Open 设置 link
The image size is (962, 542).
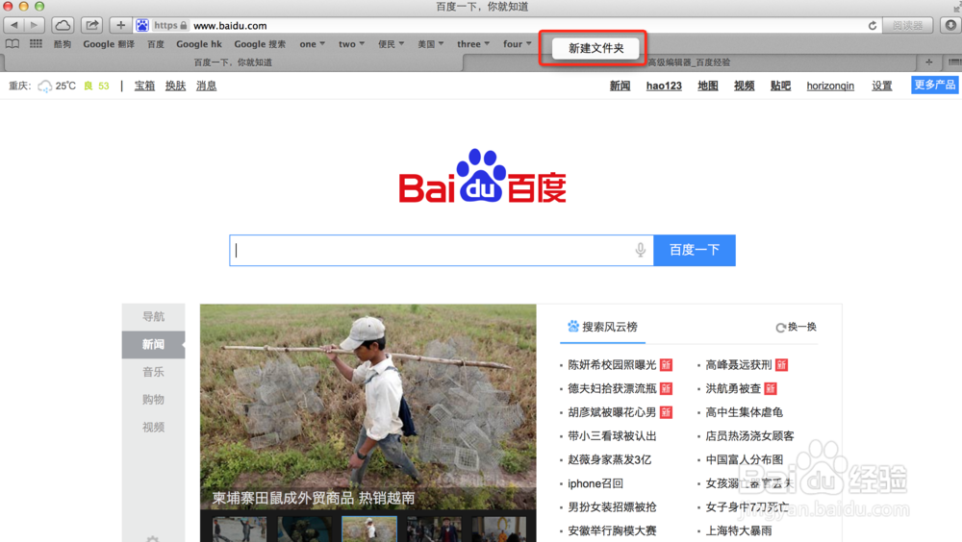[x=881, y=86]
